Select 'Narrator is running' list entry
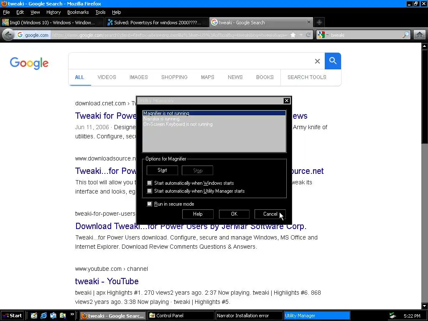The height and width of the screenshot is (321, 428). 214,119
